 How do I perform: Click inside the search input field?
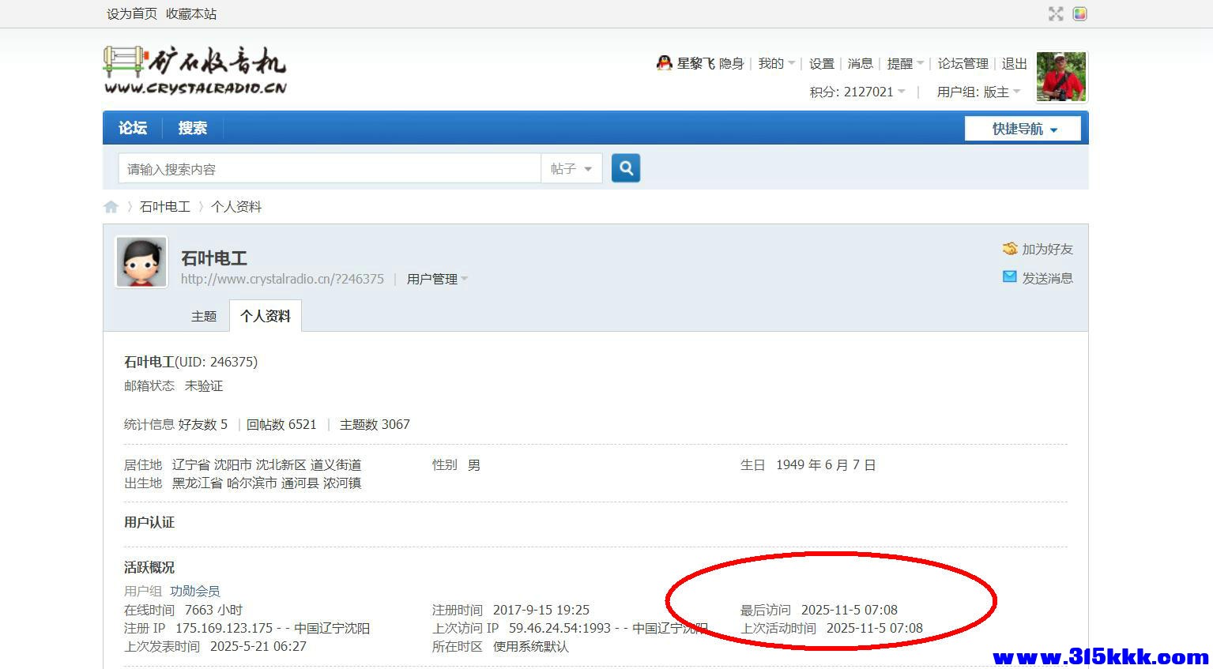click(328, 167)
